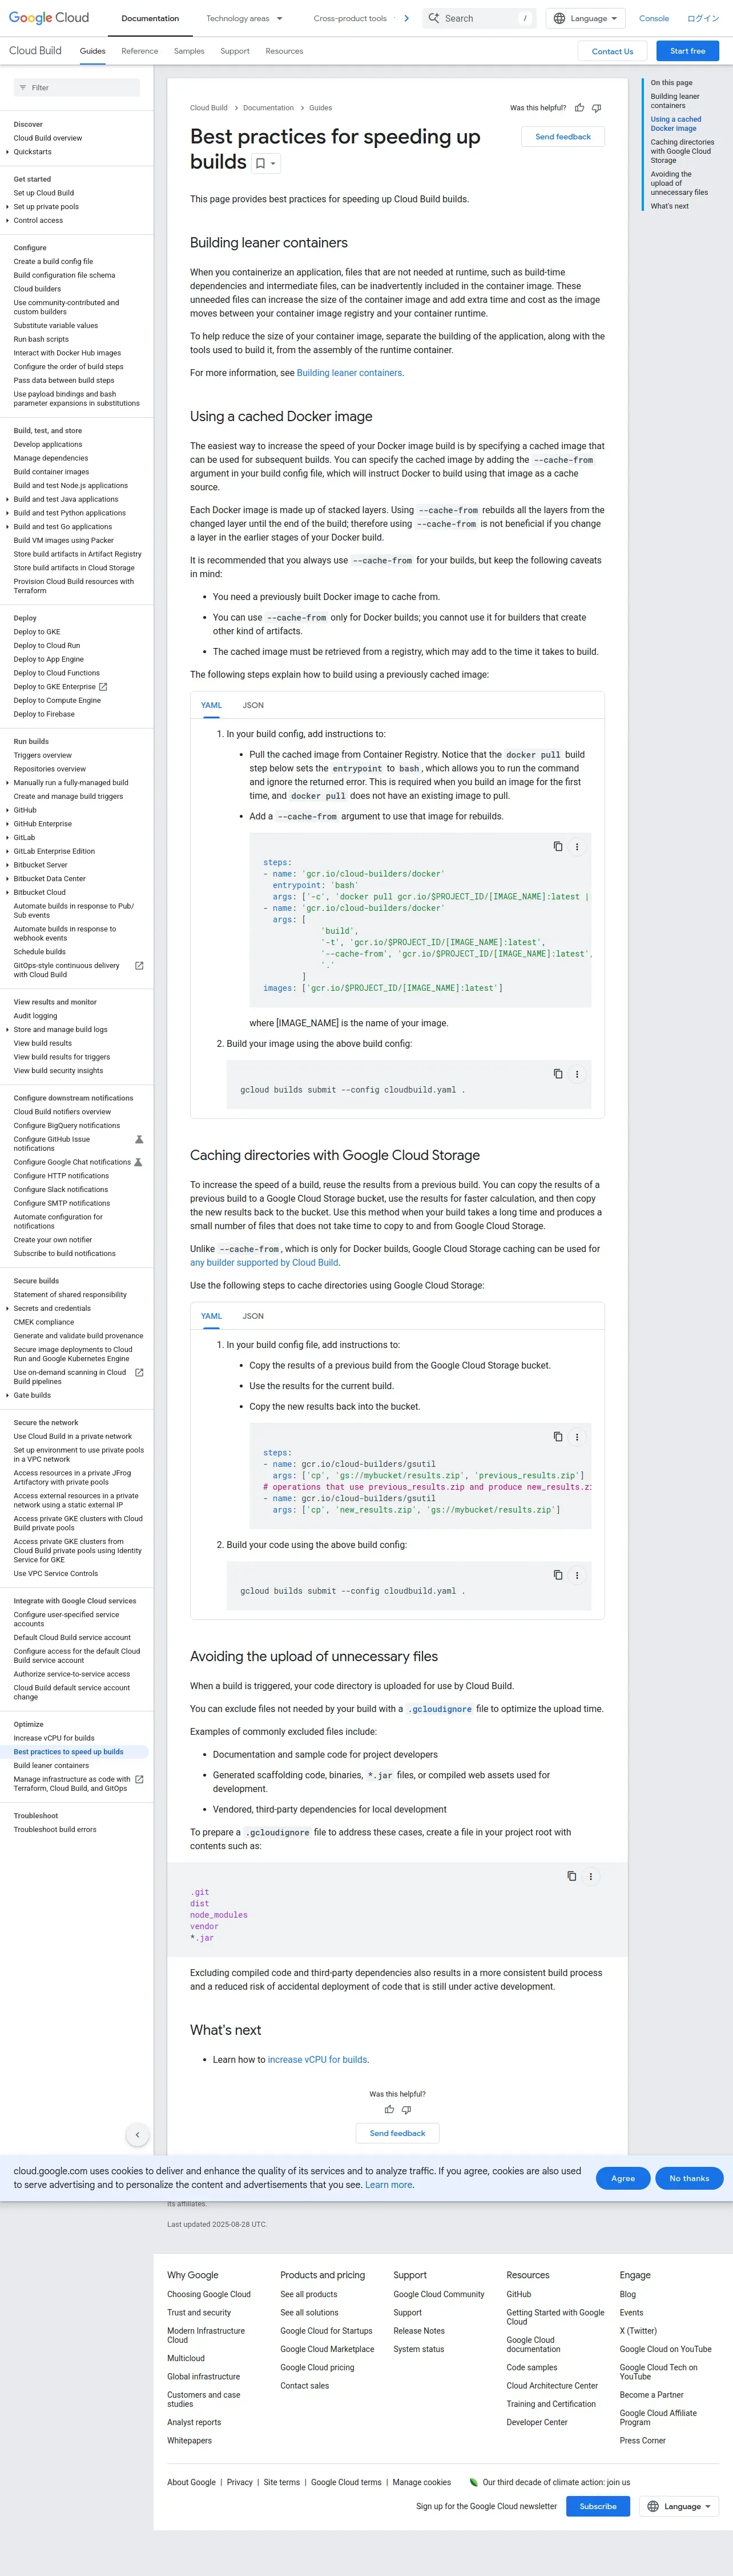Select YAML tab in Cloud Storage caching steps
The image size is (733, 2576).
[x=212, y=1316]
